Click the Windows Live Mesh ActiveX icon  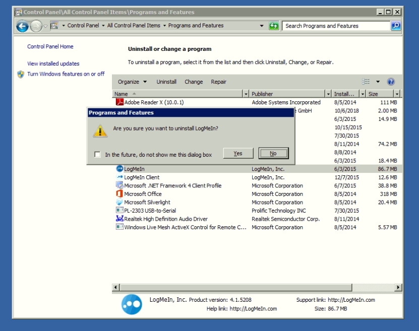(119, 227)
